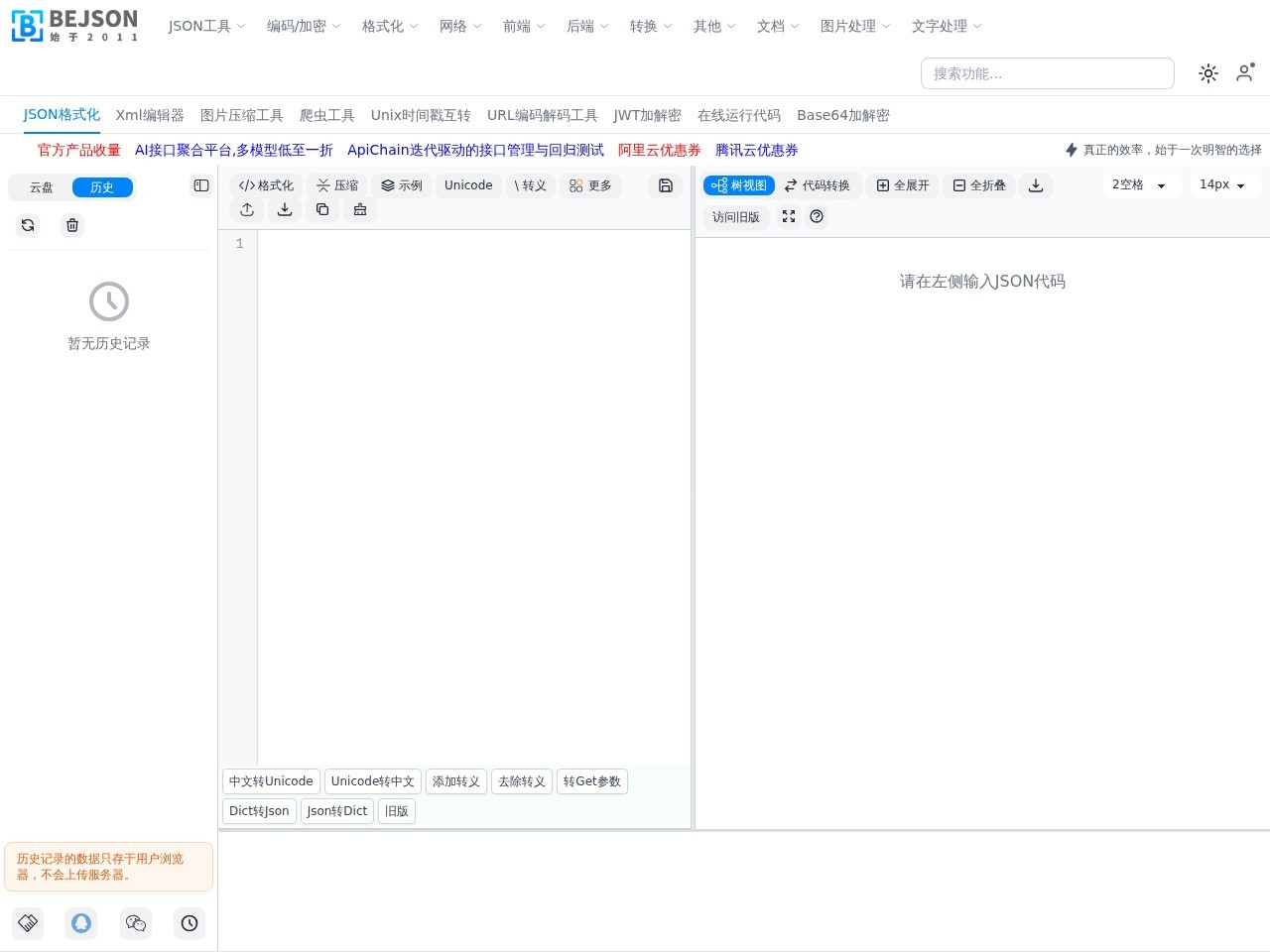Open the Base64加解密 tab
This screenshot has height=952, width=1270.
[x=843, y=115]
